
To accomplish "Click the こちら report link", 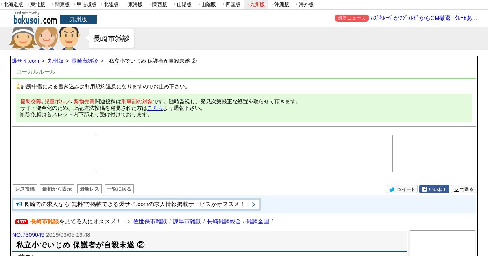I will [155, 108].
